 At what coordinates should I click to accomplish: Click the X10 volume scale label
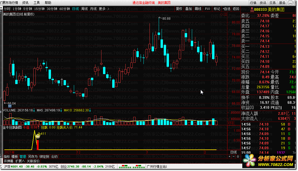pyautogui.click(x=230, y=123)
